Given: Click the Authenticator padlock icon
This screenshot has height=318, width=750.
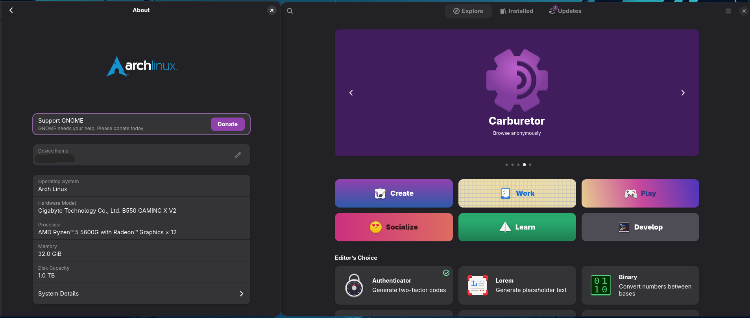Looking at the screenshot, I should coord(354,285).
